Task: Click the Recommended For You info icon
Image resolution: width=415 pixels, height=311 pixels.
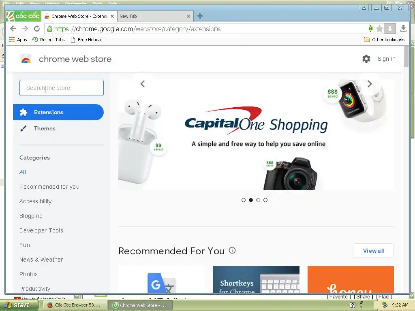Action: tap(232, 250)
